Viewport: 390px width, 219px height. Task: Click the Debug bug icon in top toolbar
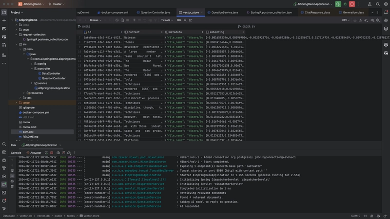pos(345,4)
